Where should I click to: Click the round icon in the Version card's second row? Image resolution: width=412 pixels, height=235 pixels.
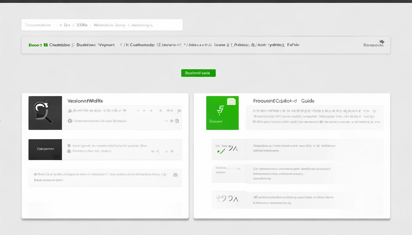(x=70, y=121)
